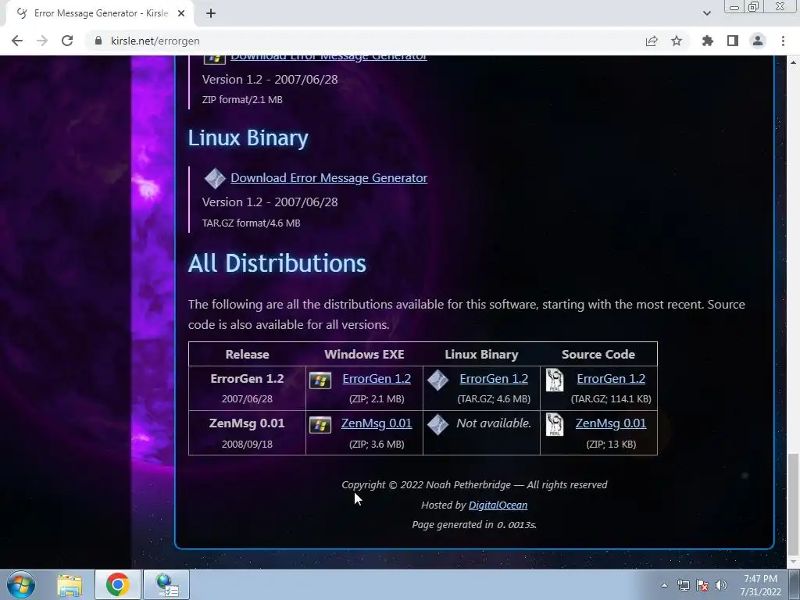Download Error Message Generator Linux Binary link
The image size is (800, 600).
coord(329,177)
